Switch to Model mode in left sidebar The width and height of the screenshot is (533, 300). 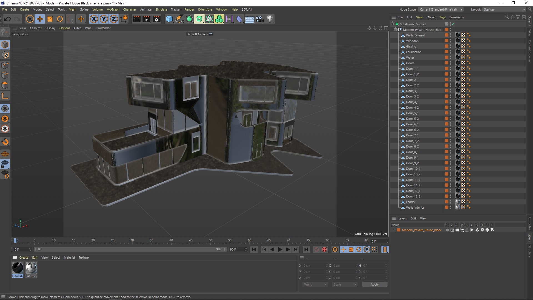click(x=5, y=45)
